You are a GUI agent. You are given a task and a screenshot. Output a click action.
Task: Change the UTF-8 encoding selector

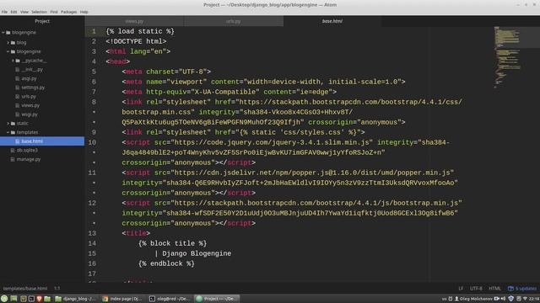click(x=476, y=289)
